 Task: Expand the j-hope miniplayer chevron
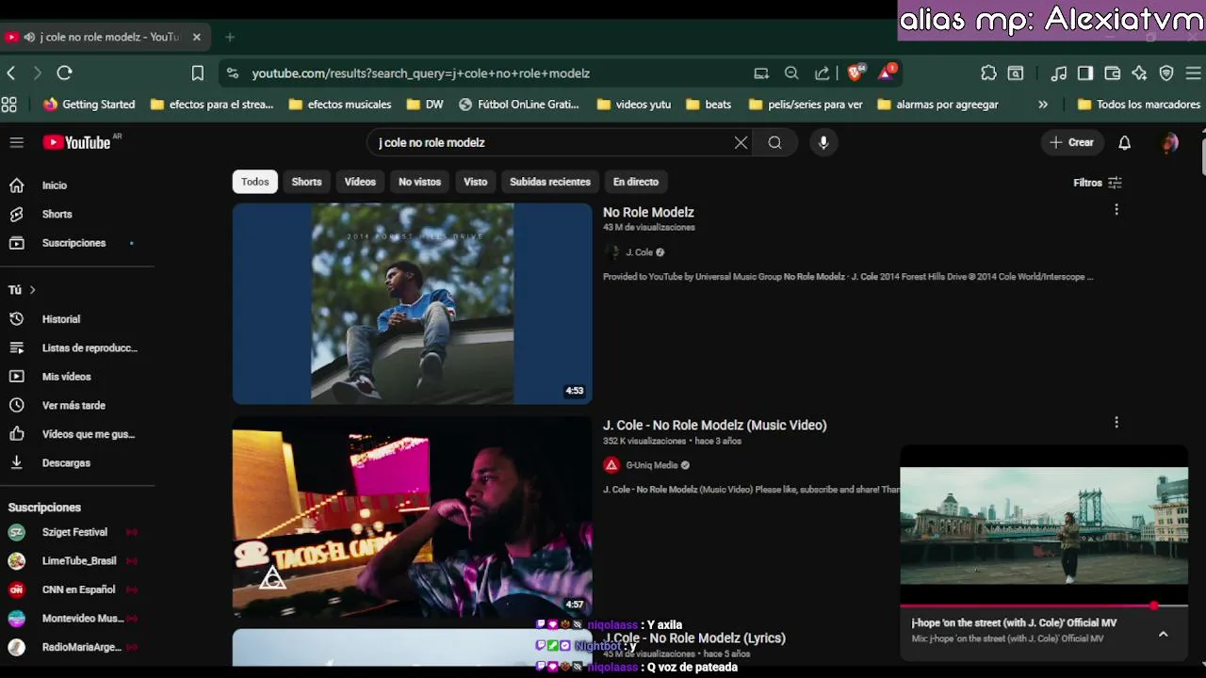click(x=1163, y=634)
